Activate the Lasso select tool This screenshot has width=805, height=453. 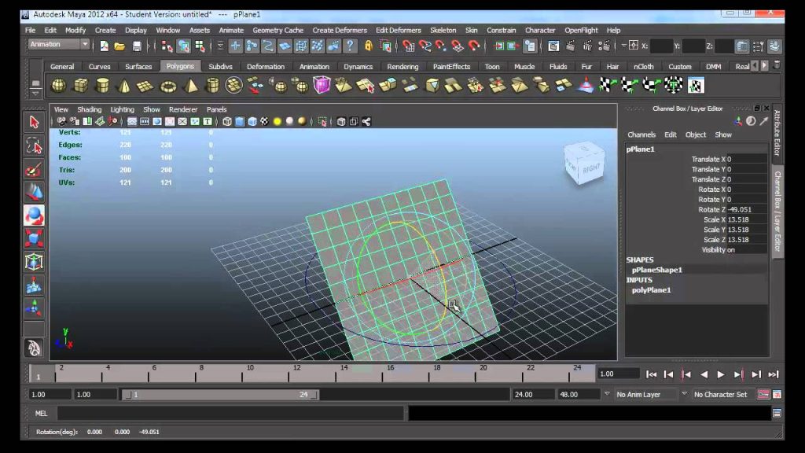pos(34,146)
